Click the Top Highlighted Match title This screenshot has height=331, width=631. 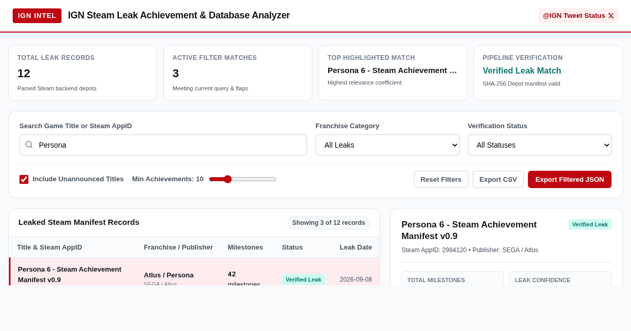pos(392,70)
